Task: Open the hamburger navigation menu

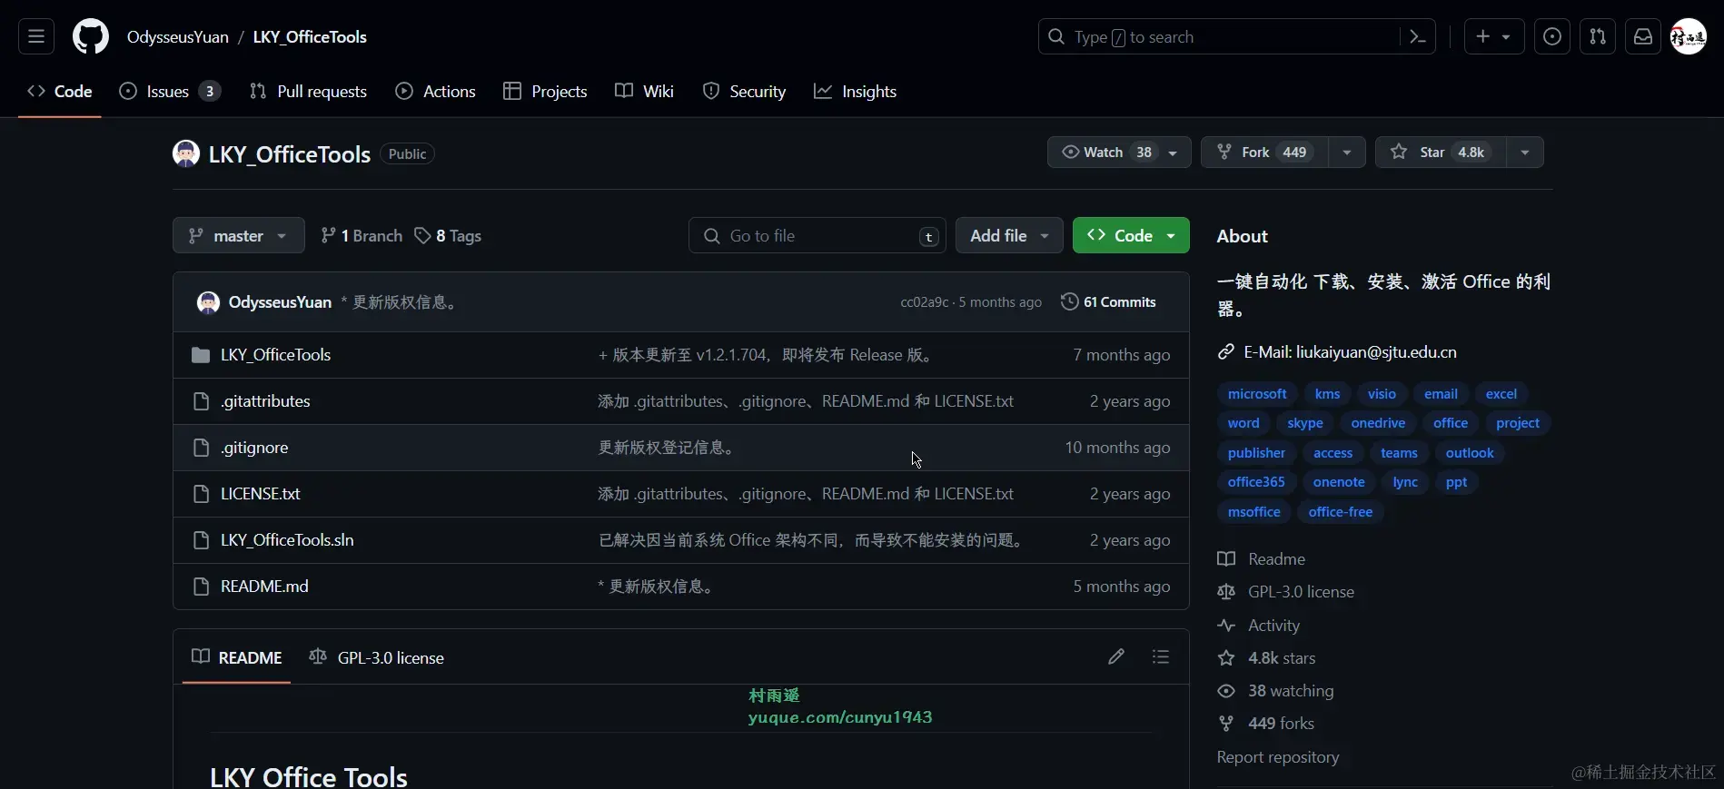Action: pos(36,37)
